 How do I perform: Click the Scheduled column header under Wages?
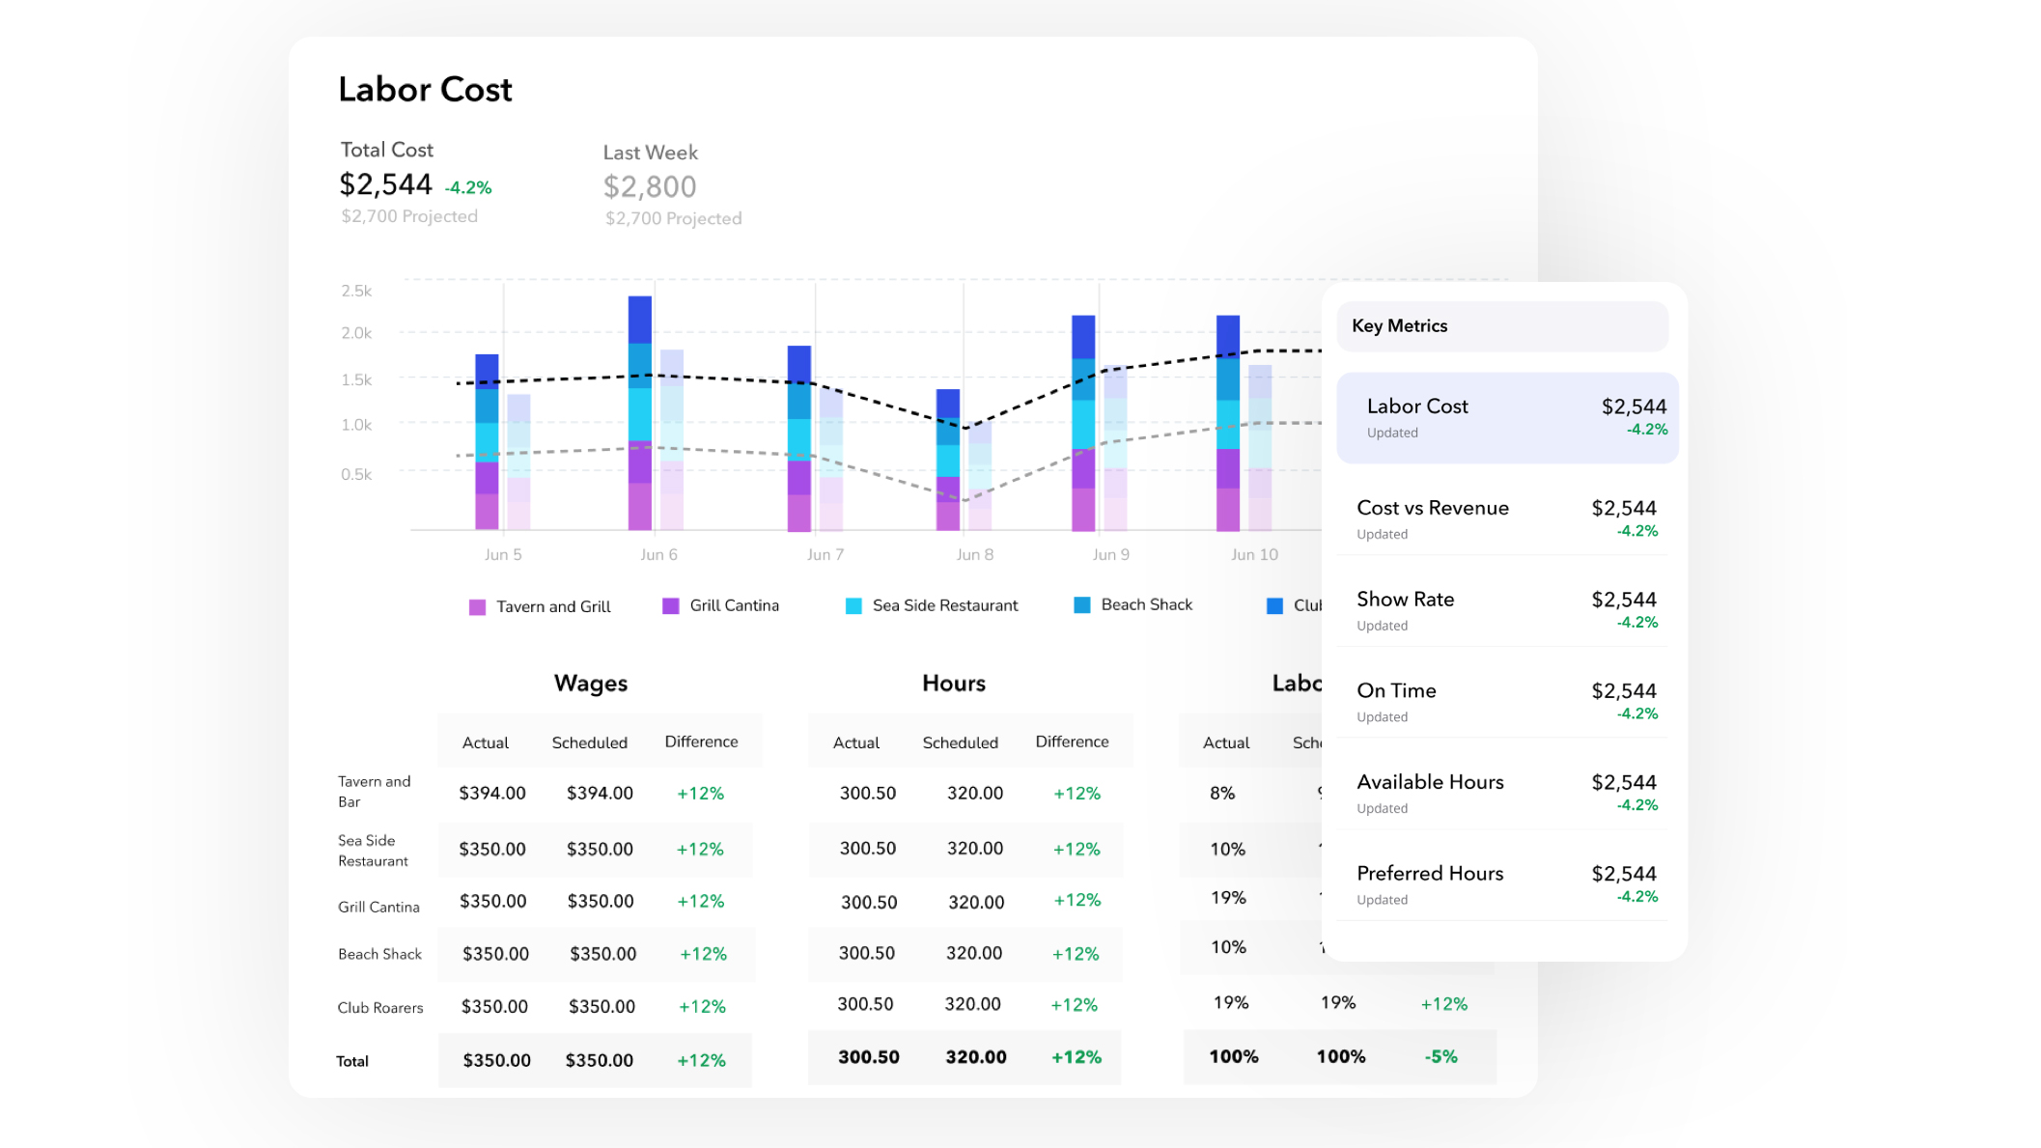coord(590,742)
